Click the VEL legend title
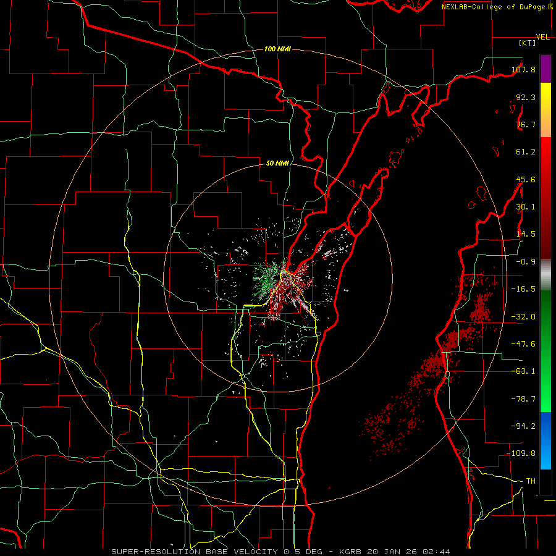 tap(542, 37)
